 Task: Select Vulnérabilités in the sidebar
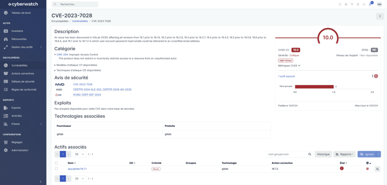click(x=19, y=66)
